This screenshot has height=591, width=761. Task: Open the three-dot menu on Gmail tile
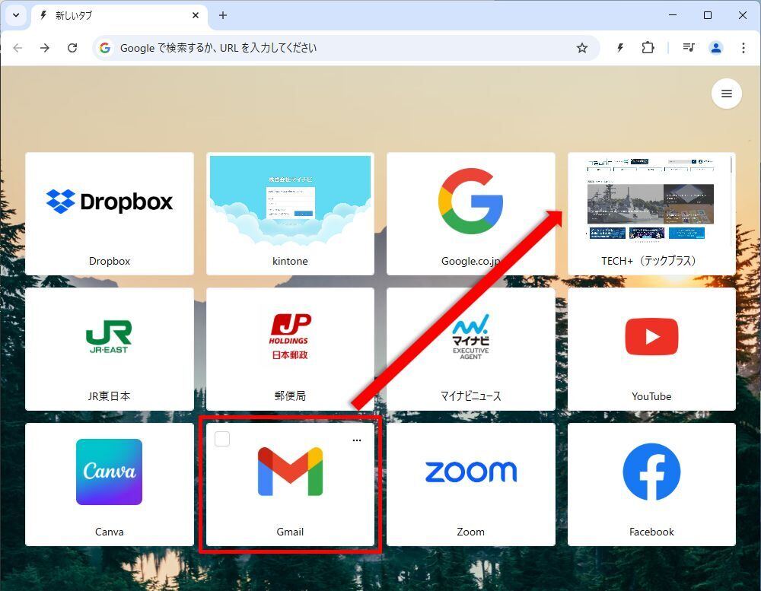tap(357, 440)
